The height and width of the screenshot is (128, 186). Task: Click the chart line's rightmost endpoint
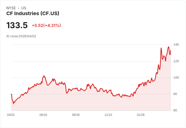(171, 50)
